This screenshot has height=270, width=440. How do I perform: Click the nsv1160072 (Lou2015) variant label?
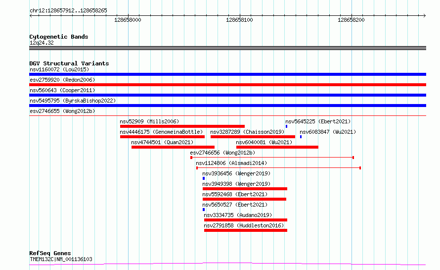click(59, 69)
